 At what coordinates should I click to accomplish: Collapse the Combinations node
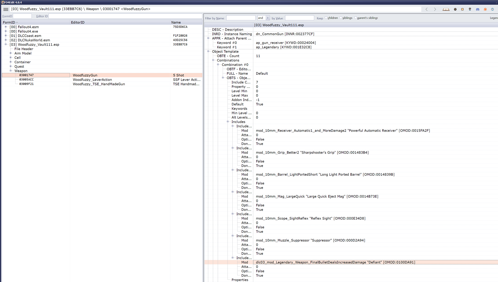pos(213,60)
